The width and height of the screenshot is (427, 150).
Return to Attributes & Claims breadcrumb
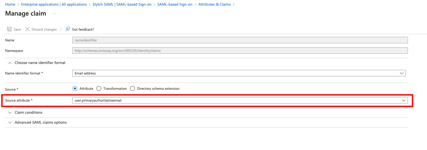[x=214, y=4]
